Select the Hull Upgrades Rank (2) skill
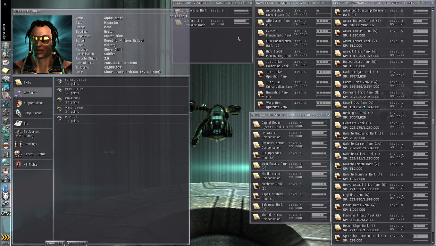This screenshot has width=436, height=246. pos(290,155)
